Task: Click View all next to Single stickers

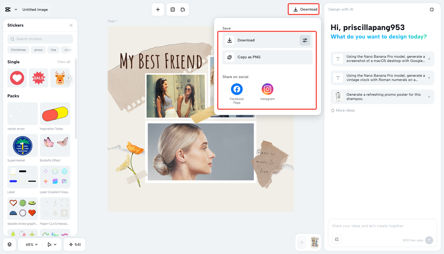Action: (x=63, y=62)
